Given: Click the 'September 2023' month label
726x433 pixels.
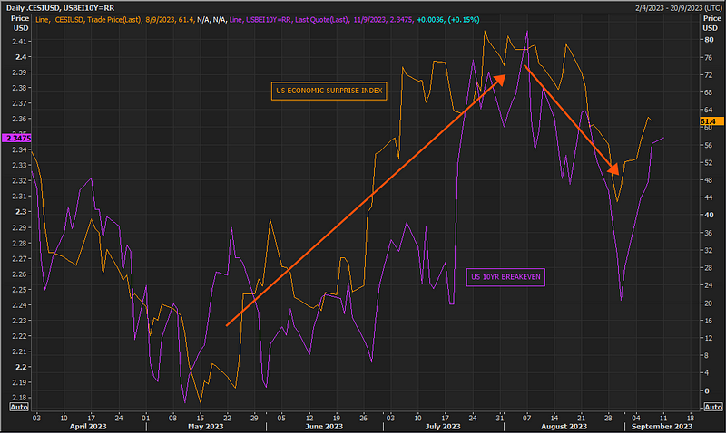Looking at the screenshot, I should 662,426.
